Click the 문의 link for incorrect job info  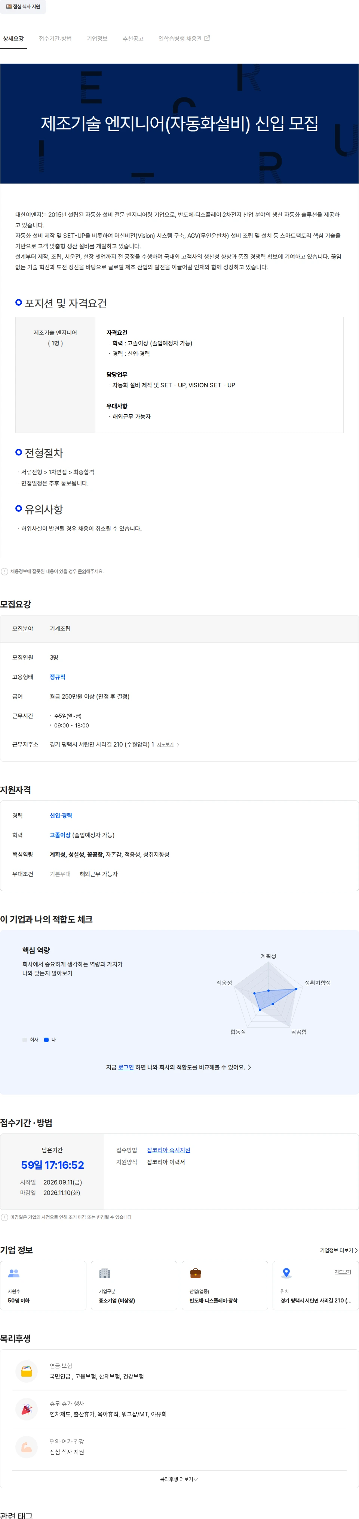pos(82,571)
